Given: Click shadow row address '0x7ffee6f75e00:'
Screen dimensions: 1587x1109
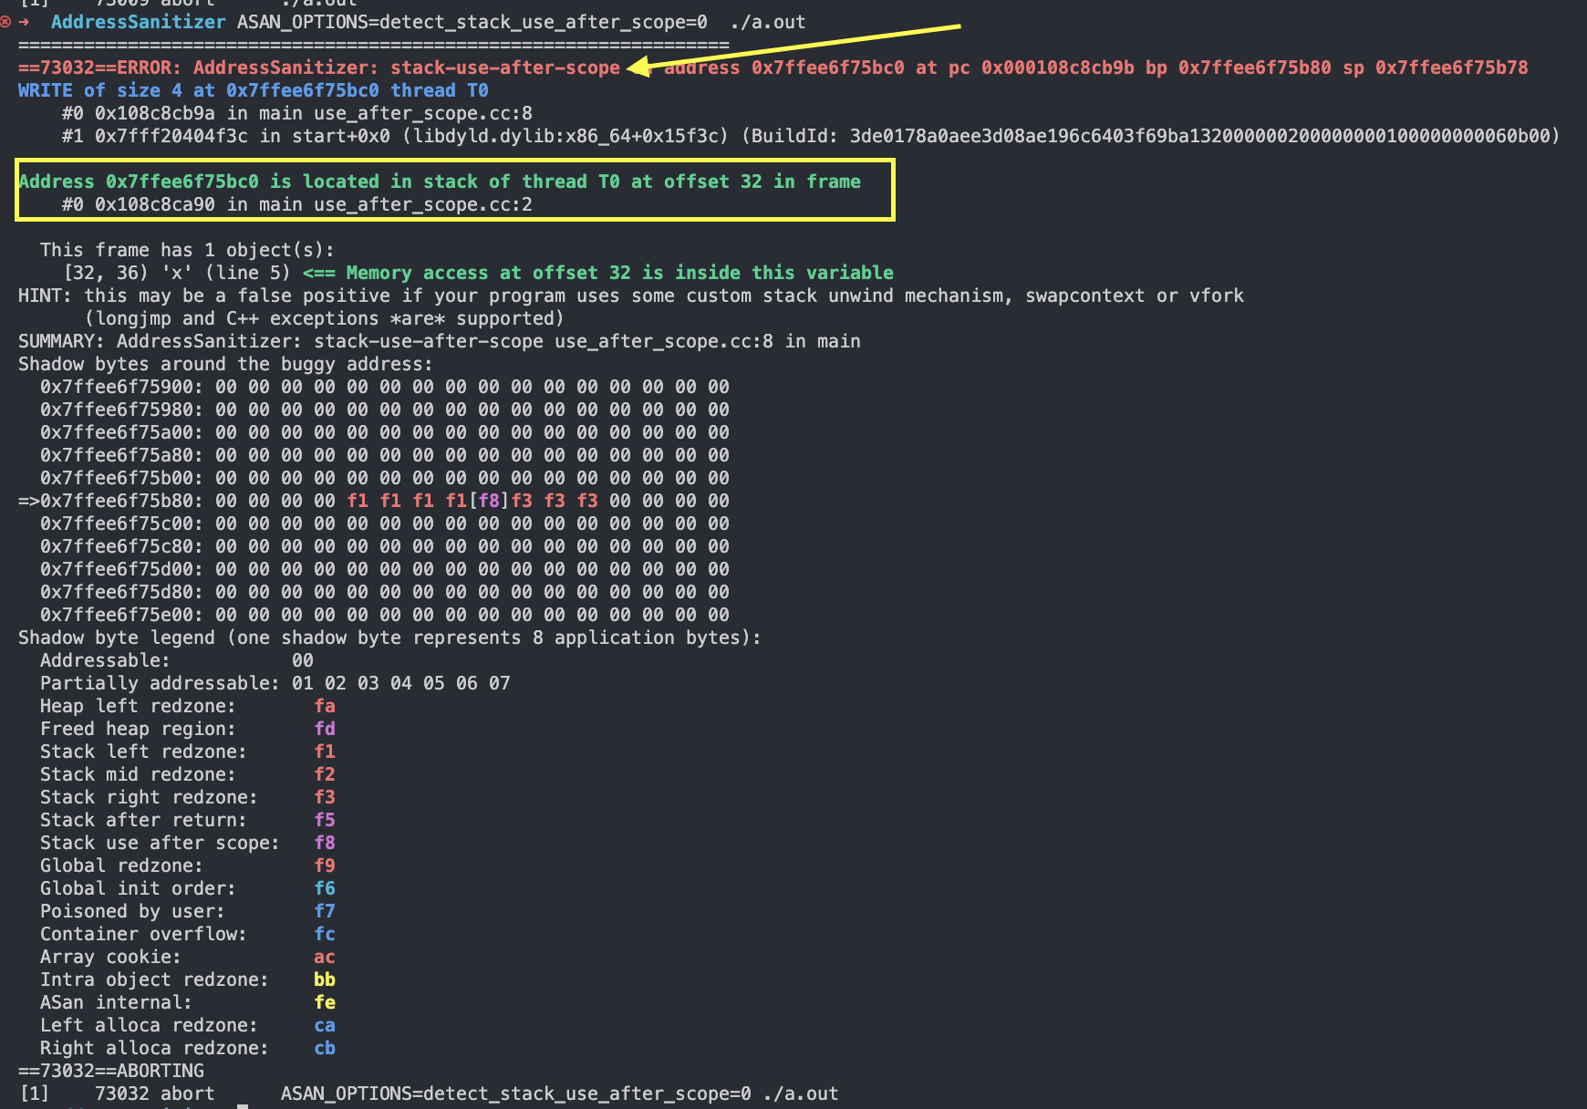Looking at the screenshot, I should click(x=122, y=615).
